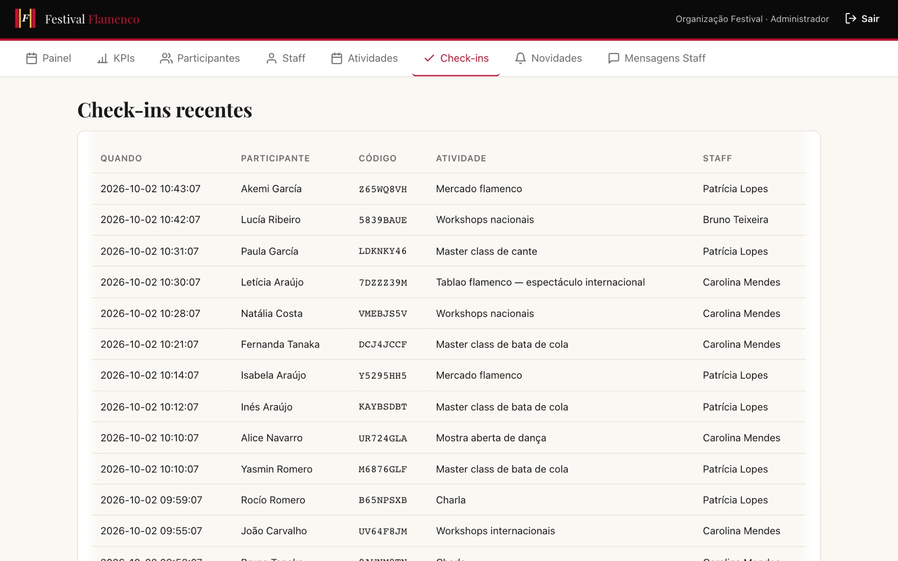Image resolution: width=898 pixels, height=561 pixels.
Task: Open the Atividades tab label
Action: tap(373, 58)
